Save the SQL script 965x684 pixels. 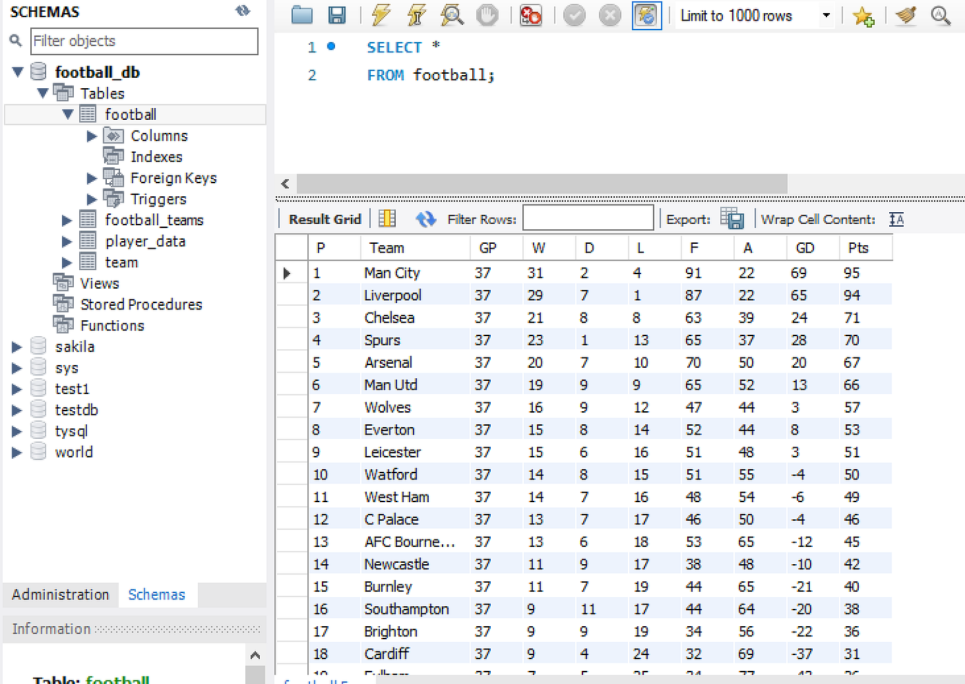click(337, 15)
